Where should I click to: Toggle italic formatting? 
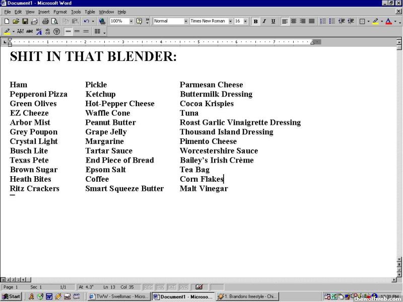click(x=264, y=21)
